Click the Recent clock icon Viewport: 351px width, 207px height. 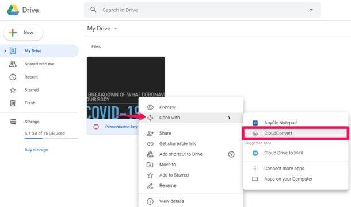click(x=13, y=77)
